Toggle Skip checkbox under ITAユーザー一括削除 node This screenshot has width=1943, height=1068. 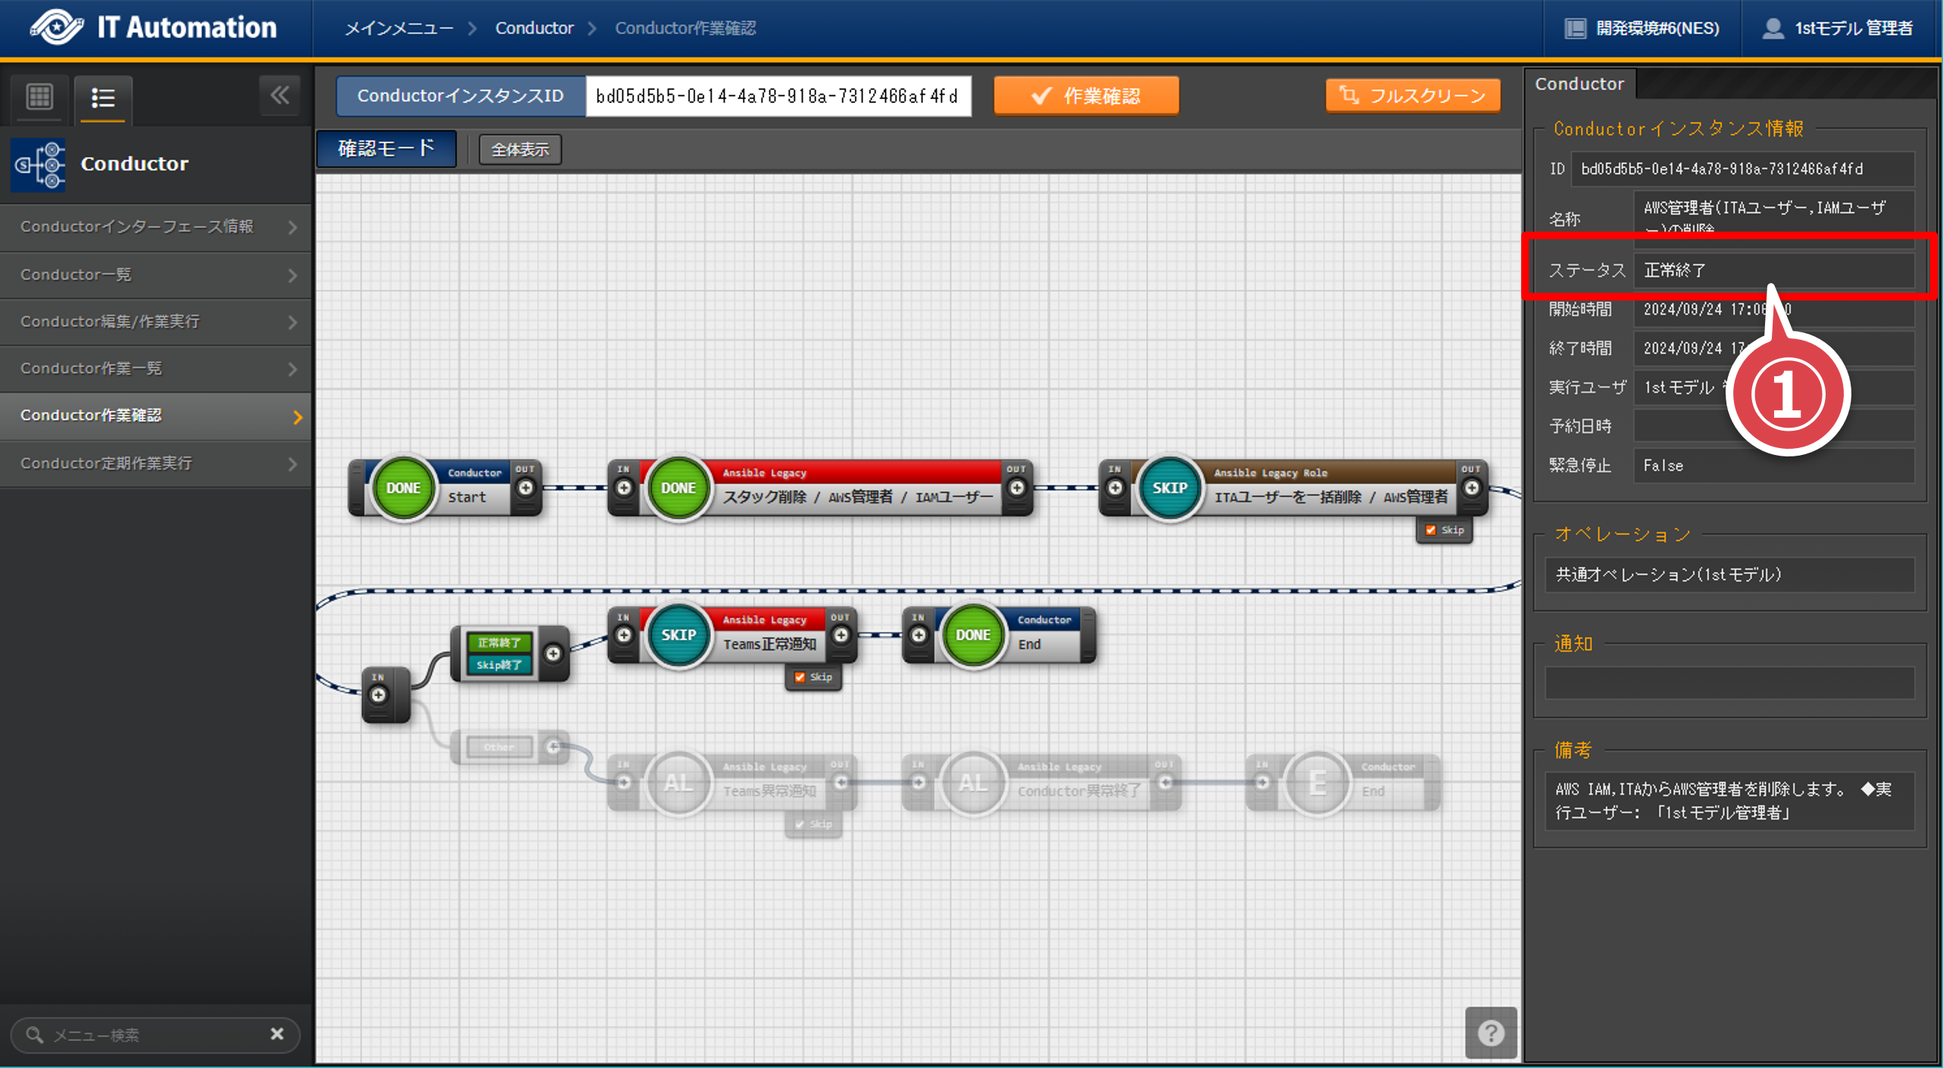coord(1430,530)
